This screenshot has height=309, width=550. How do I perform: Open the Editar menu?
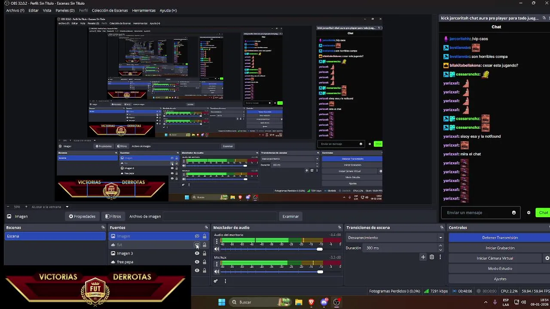pos(34,10)
